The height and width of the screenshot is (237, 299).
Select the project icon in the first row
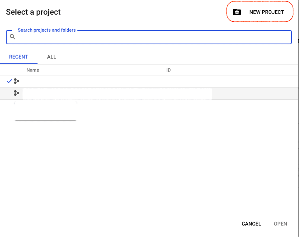tap(16, 81)
